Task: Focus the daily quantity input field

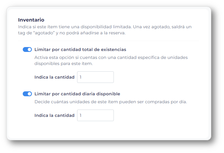Action: tap(95, 115)
